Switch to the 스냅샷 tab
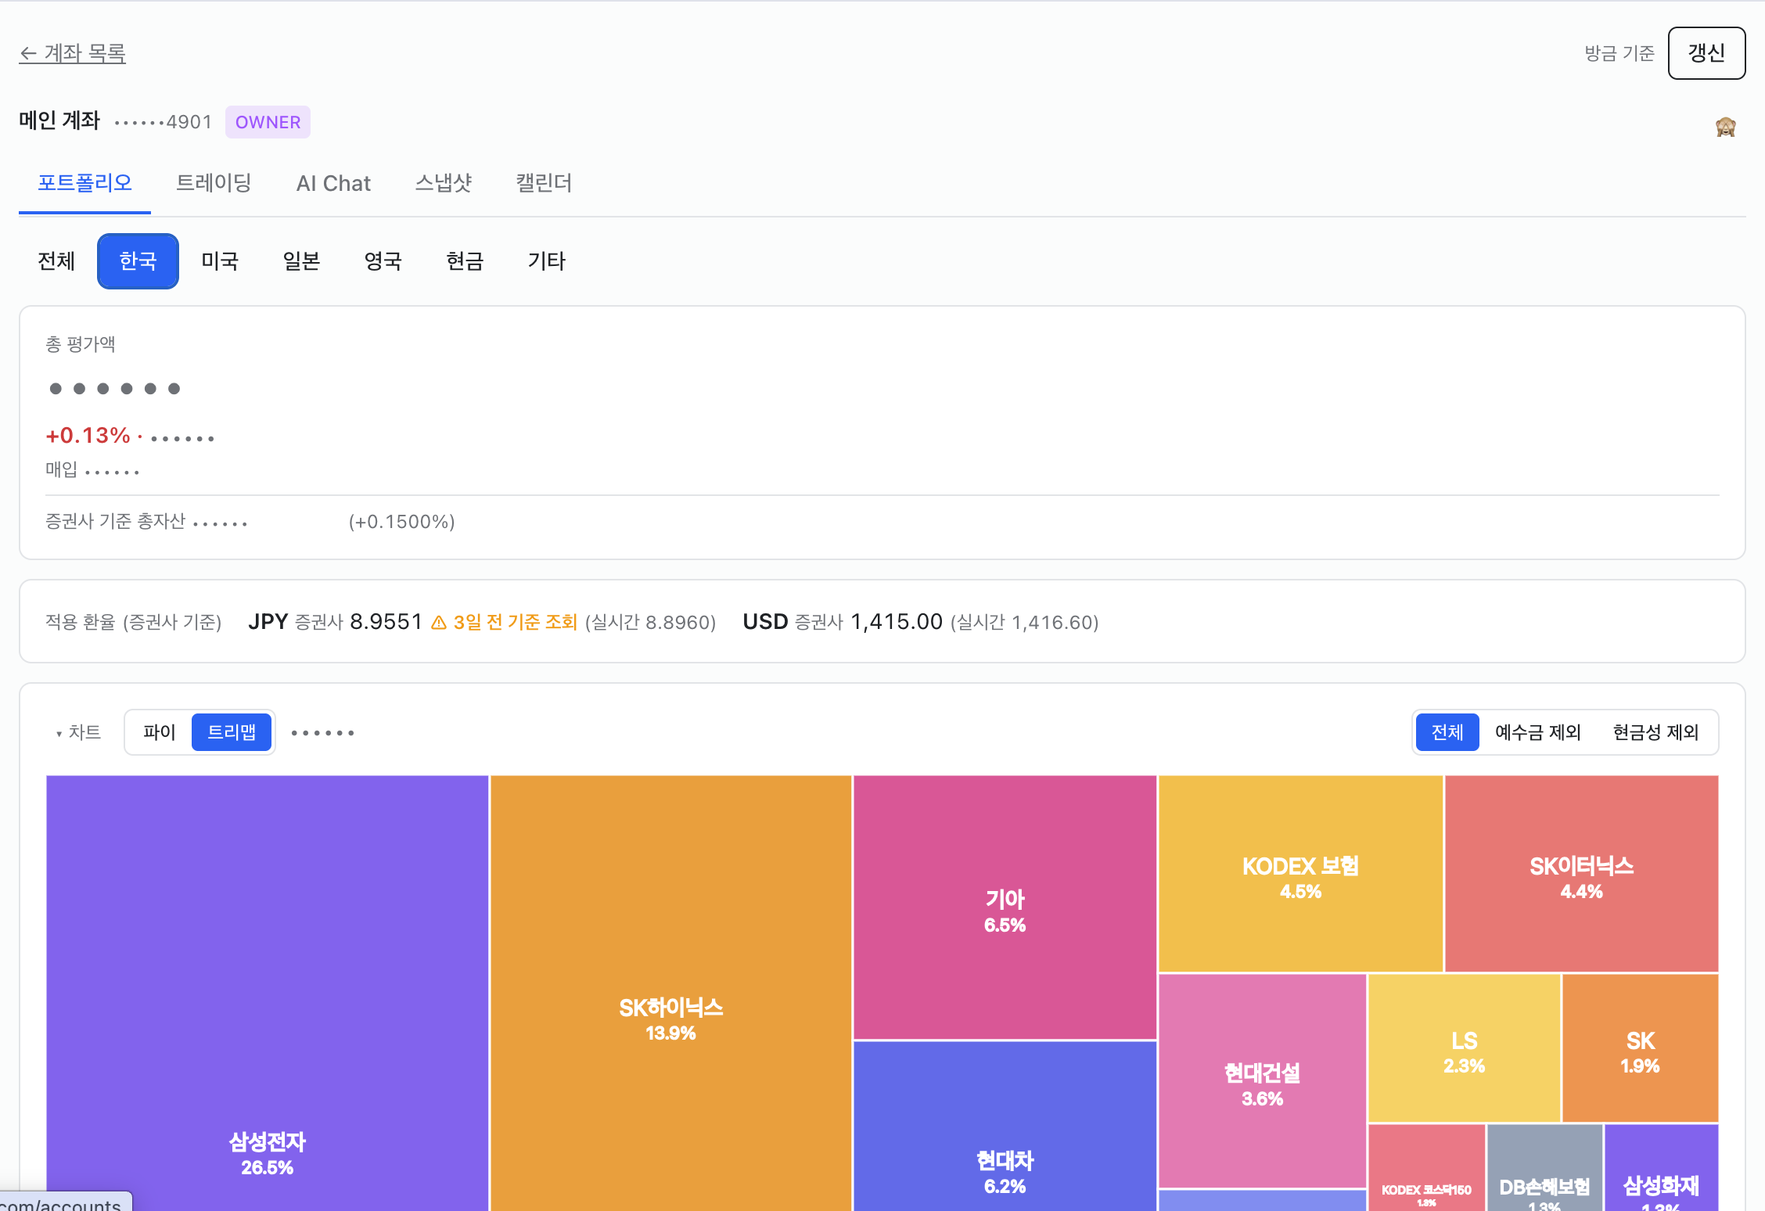 tap(443, 183)
